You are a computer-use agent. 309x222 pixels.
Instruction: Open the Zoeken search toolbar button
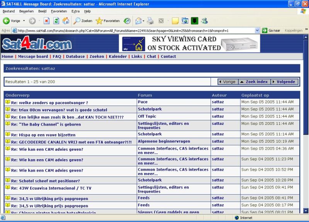(x=83, y=21)
